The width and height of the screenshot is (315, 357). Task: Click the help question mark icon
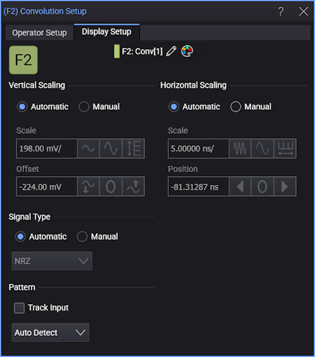(x=281, y=11)
